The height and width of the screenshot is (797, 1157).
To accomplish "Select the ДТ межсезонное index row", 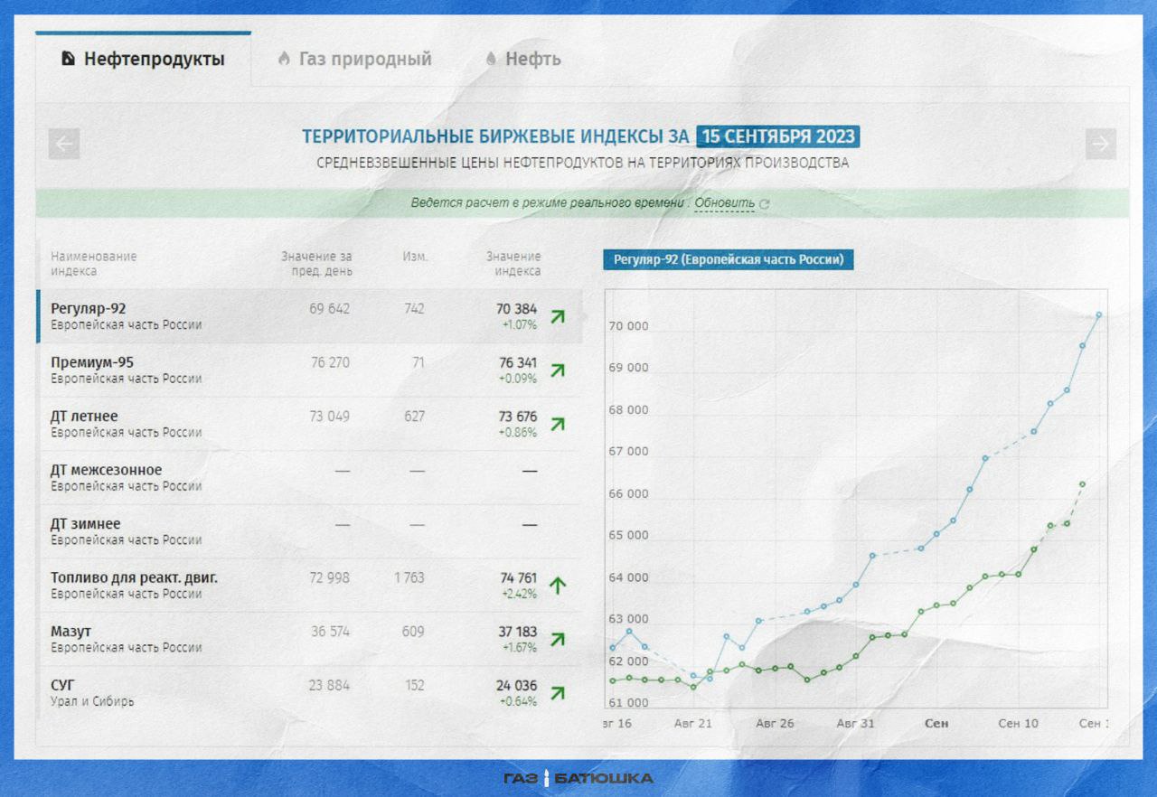I will coord(309,478).
